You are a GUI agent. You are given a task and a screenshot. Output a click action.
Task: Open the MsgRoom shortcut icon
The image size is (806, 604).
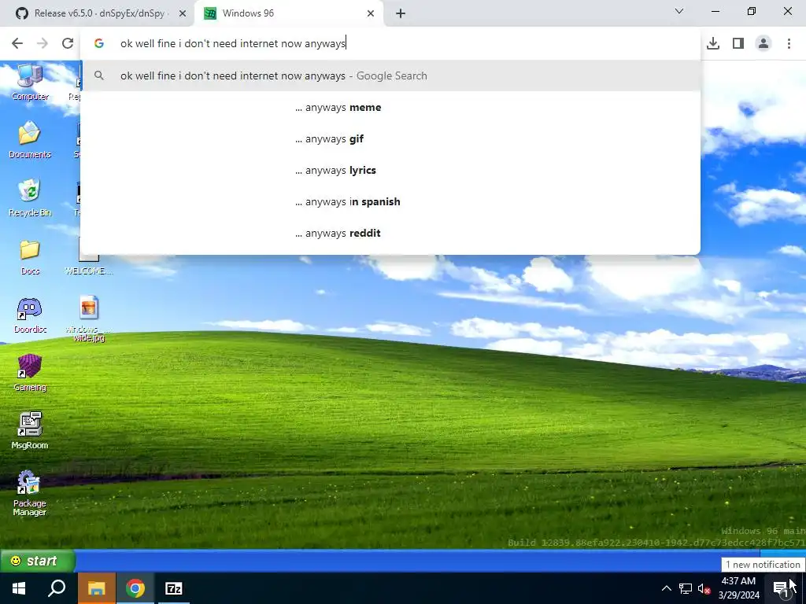click(30, 430)
